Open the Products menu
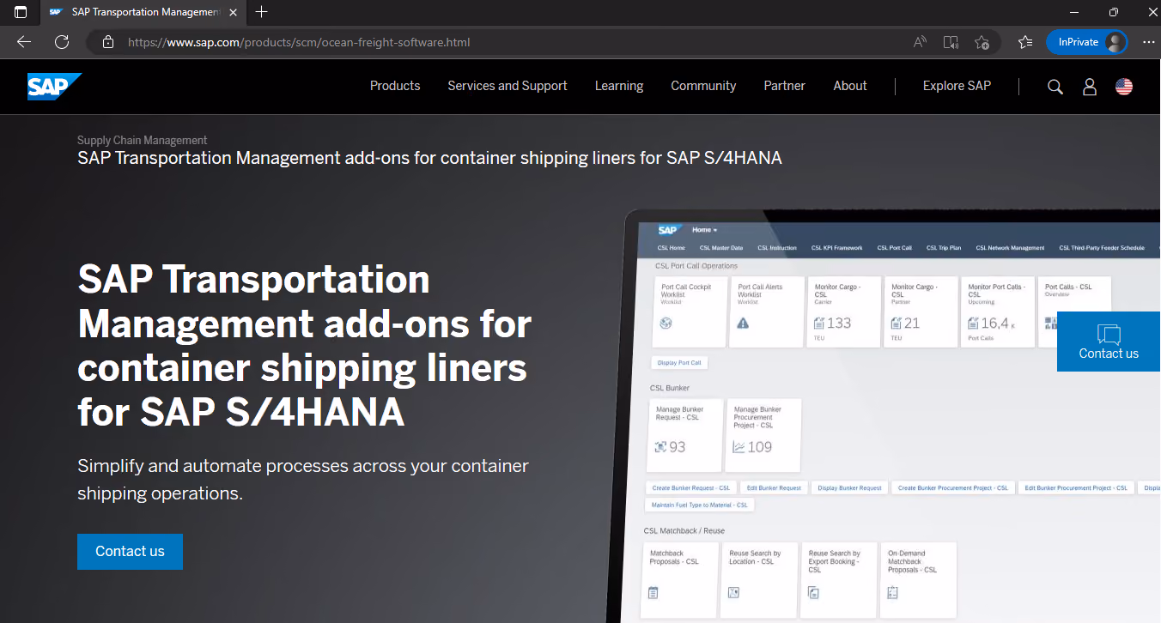 click(x=395, y=86)
